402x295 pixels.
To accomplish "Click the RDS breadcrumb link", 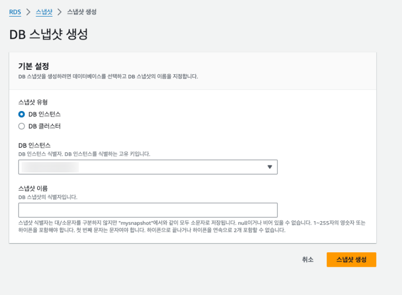I will [15, 12].
